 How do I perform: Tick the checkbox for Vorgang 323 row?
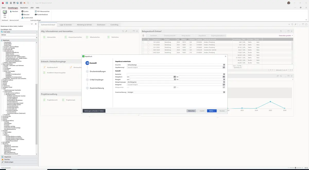pos(148,45)
